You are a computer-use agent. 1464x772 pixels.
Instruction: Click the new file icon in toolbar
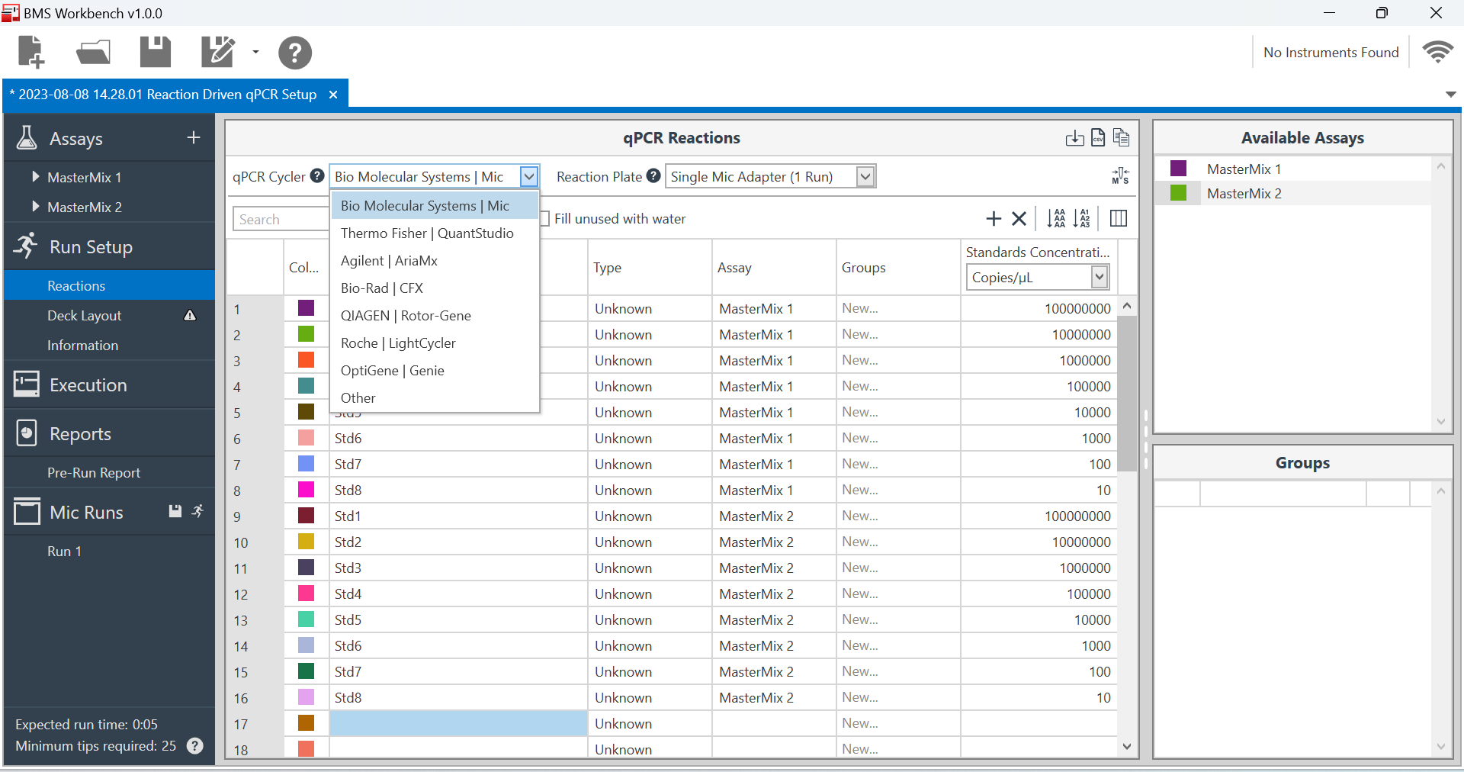(x=31, y=53)
